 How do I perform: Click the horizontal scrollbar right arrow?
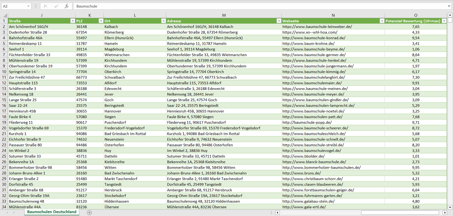[445, 213]
